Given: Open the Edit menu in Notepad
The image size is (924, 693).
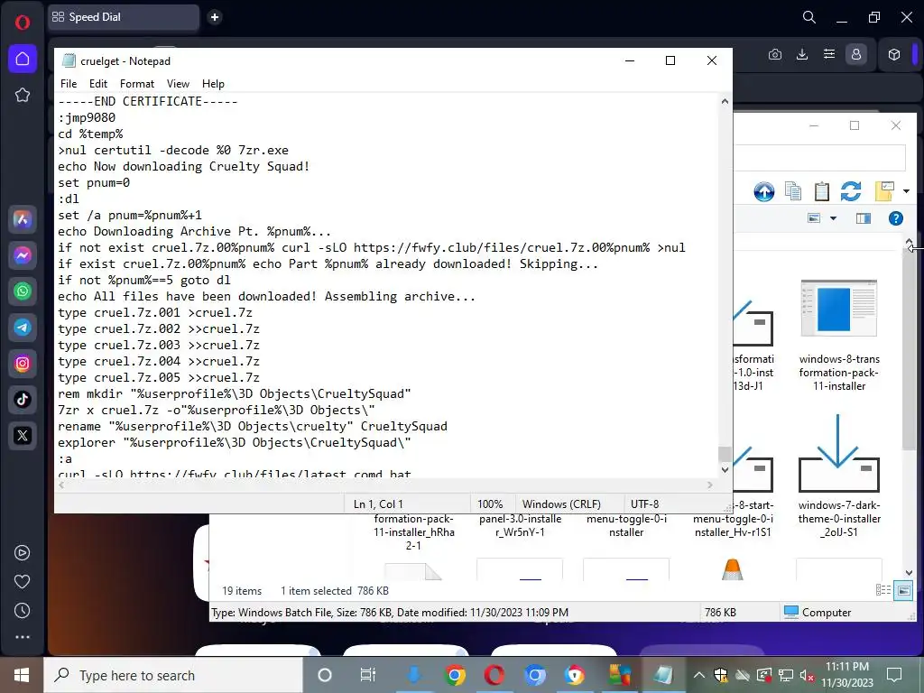Looking at the screenshot, I should [x=97, y=84].
